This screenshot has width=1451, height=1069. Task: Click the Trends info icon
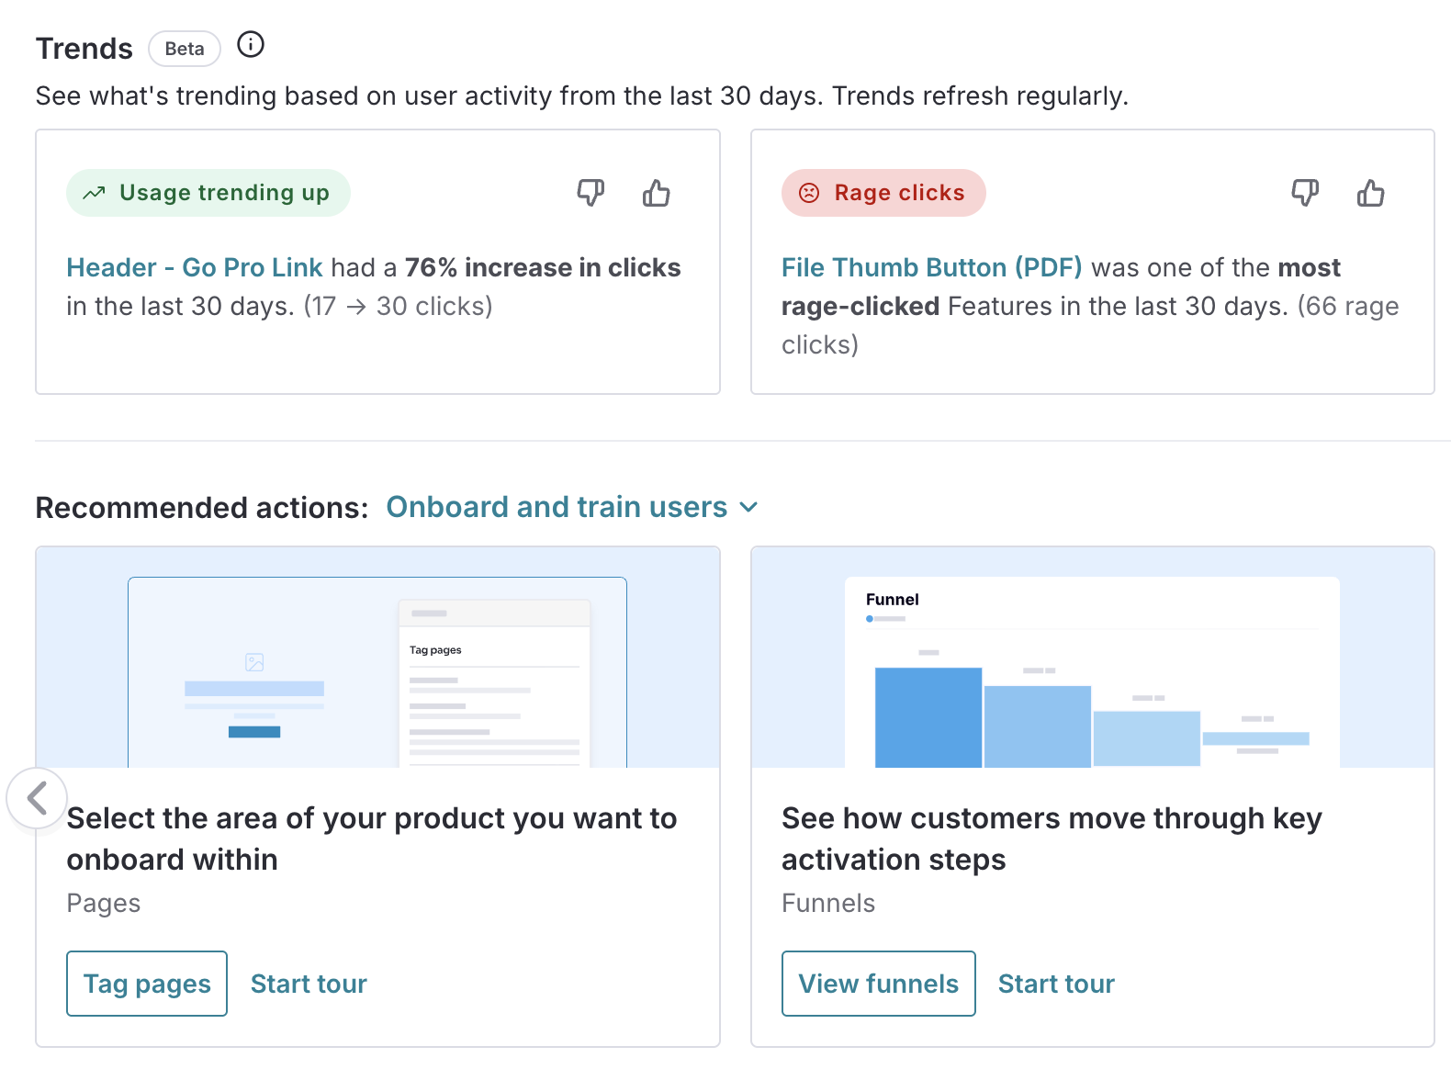pos(251,45)
